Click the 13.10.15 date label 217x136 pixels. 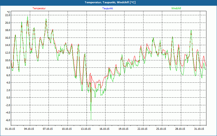[86, 129]
